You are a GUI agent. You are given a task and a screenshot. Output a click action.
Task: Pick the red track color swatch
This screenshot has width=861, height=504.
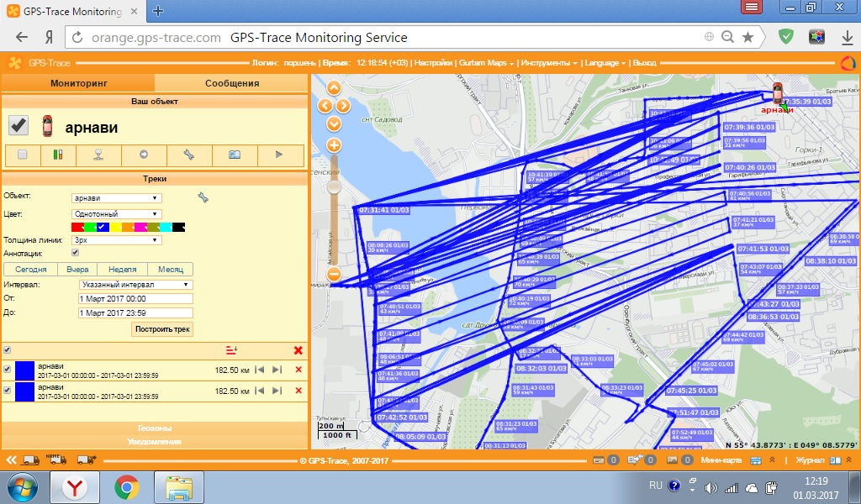[77, 227]
